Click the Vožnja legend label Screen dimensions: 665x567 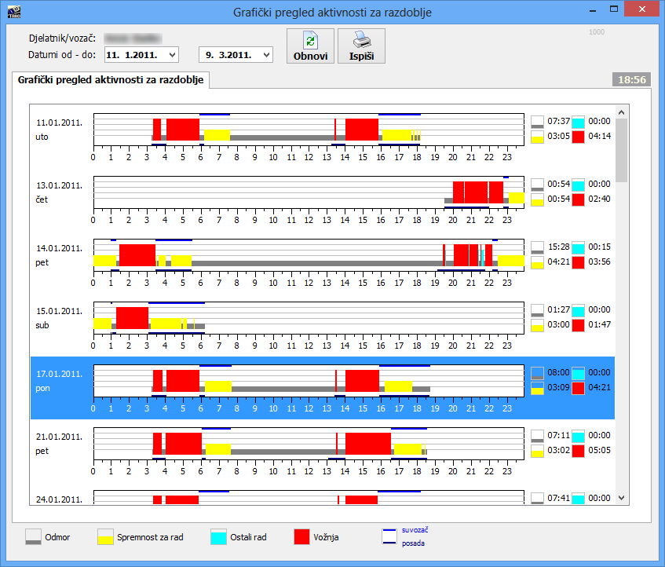[326, 537]
